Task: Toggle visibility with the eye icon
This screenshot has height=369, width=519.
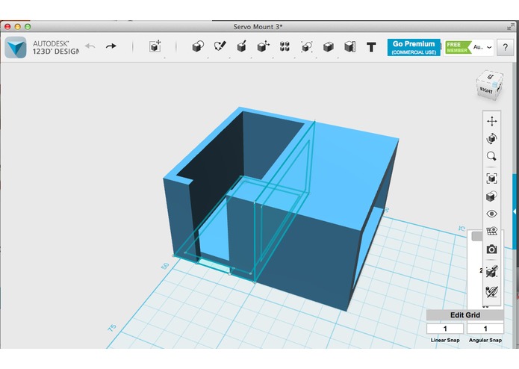Action: coord(491,214)
